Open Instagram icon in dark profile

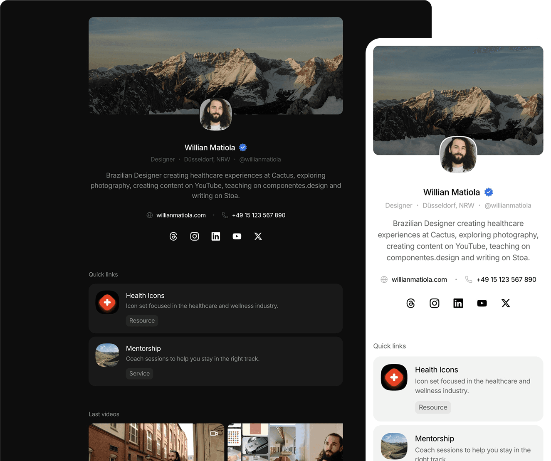pos(195,237)
